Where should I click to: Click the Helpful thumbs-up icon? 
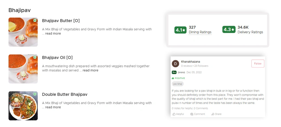point(174,114)
